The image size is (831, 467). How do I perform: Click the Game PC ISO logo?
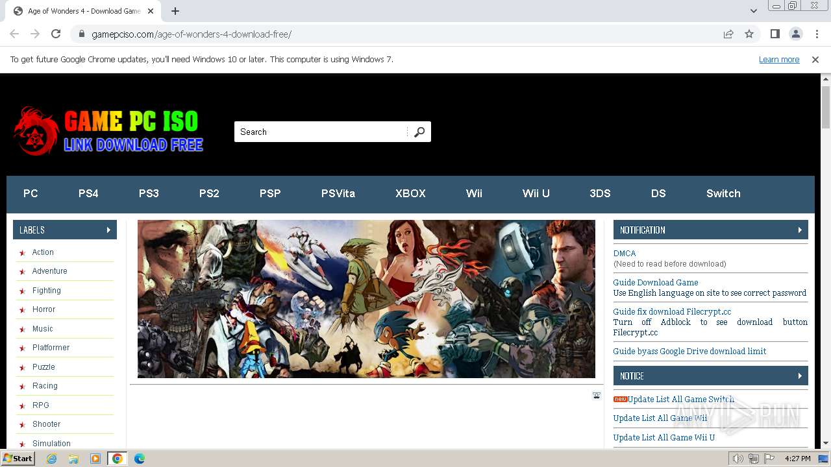tap(108, 131)
